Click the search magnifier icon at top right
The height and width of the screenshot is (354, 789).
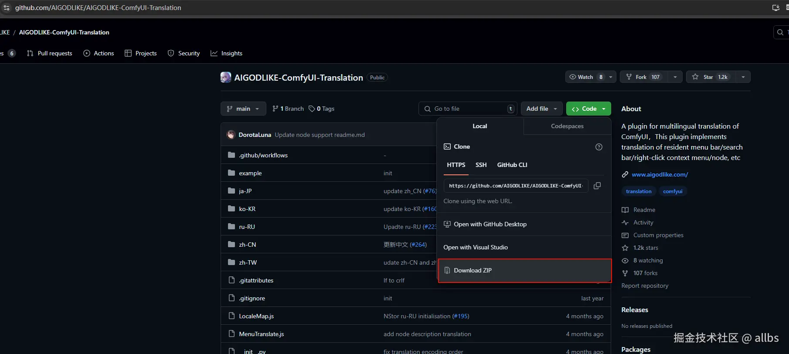(x=780, y=32)
